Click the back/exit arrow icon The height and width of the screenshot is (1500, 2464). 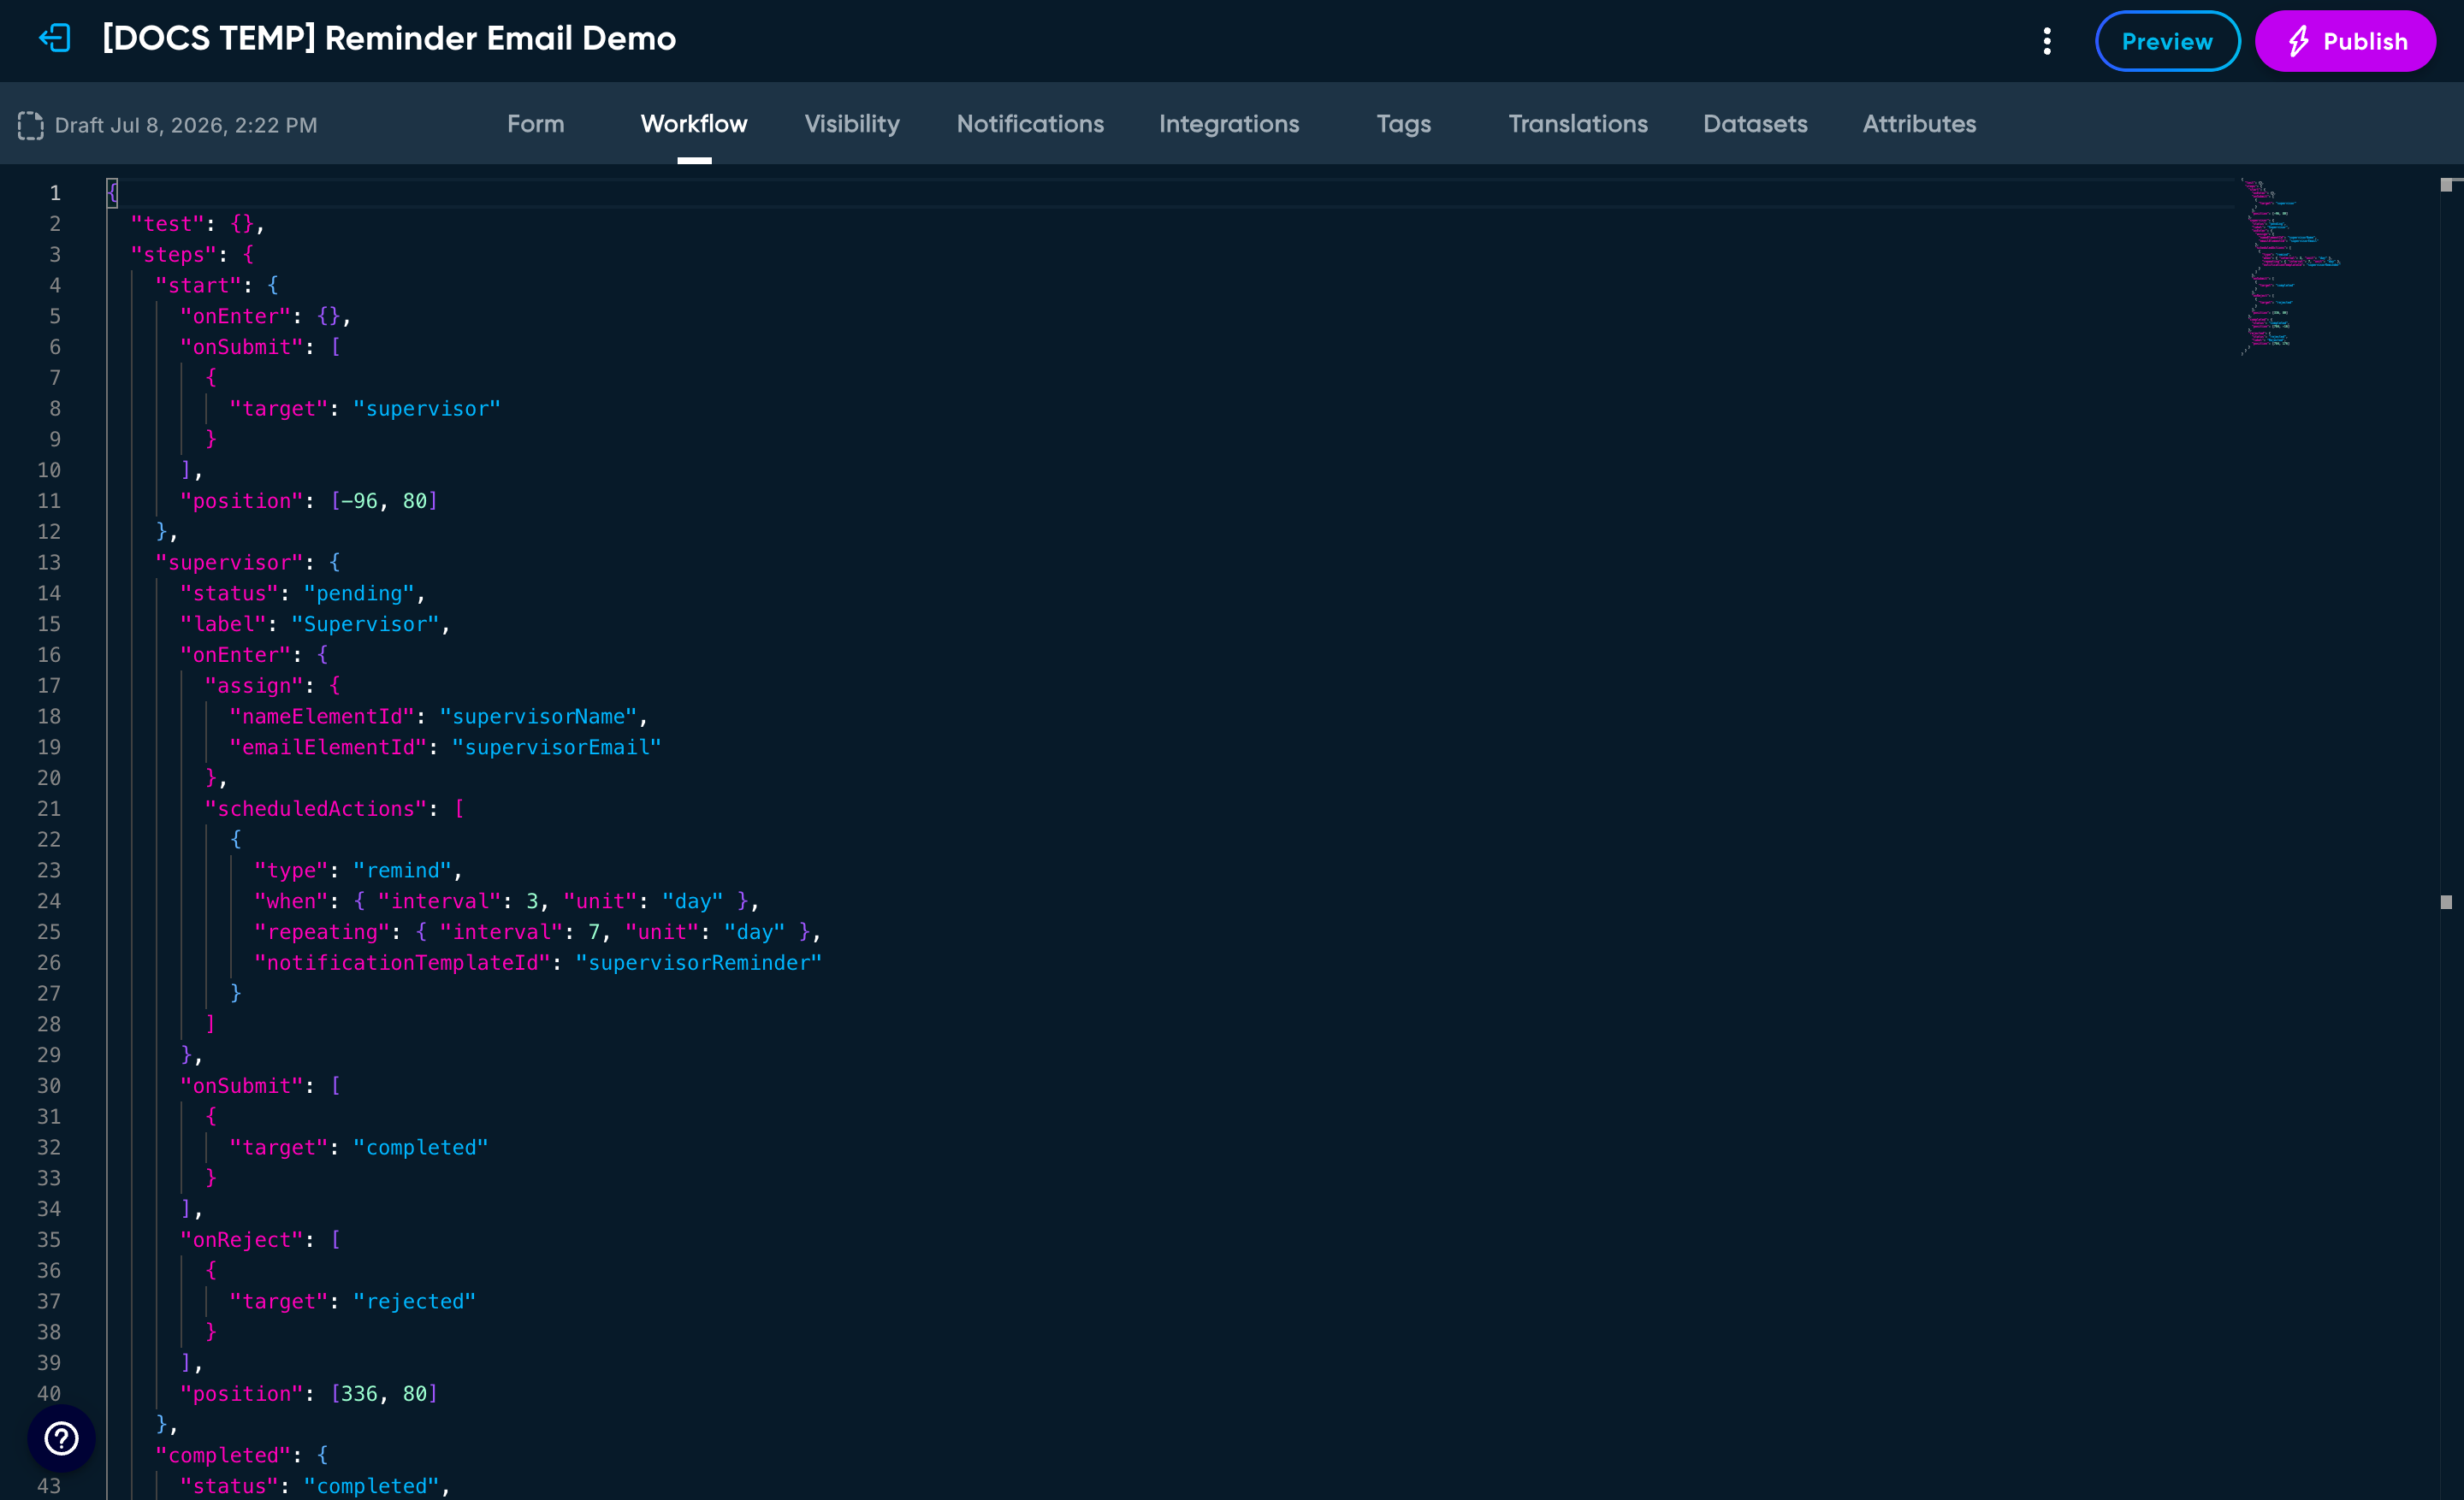point(55,39)
